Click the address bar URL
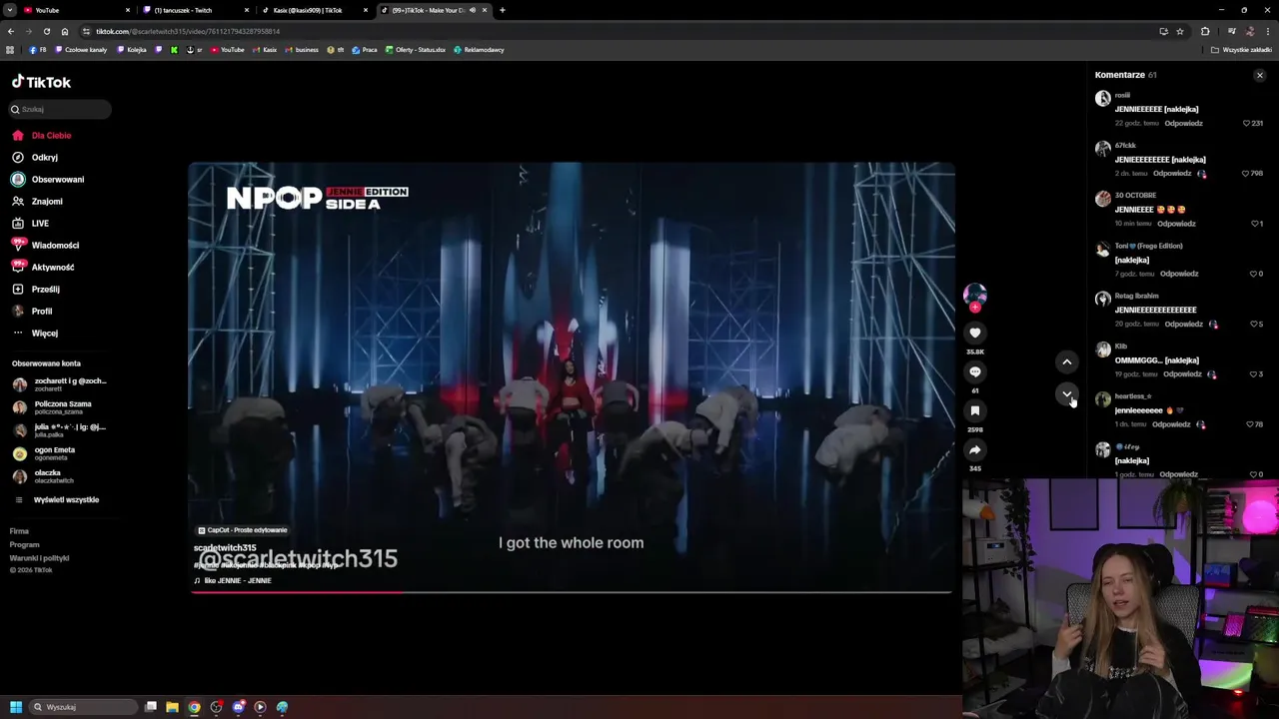This screenshot has height=719, width=1279. [x=188, y=32]
